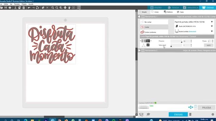Click the blue arrow pad icon
216x121 pixels.
coord(191,107)
